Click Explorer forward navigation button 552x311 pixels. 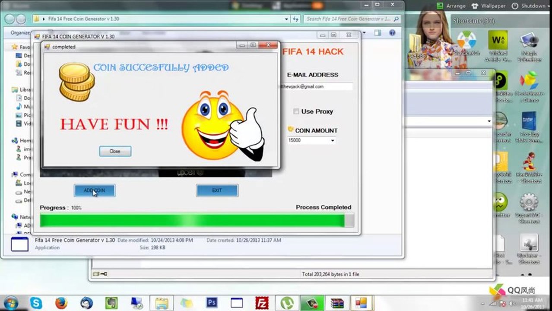(21, 19)
